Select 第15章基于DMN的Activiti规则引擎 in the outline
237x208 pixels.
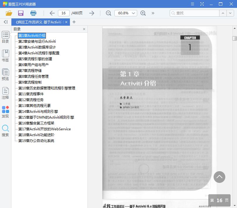click(46, 117)
